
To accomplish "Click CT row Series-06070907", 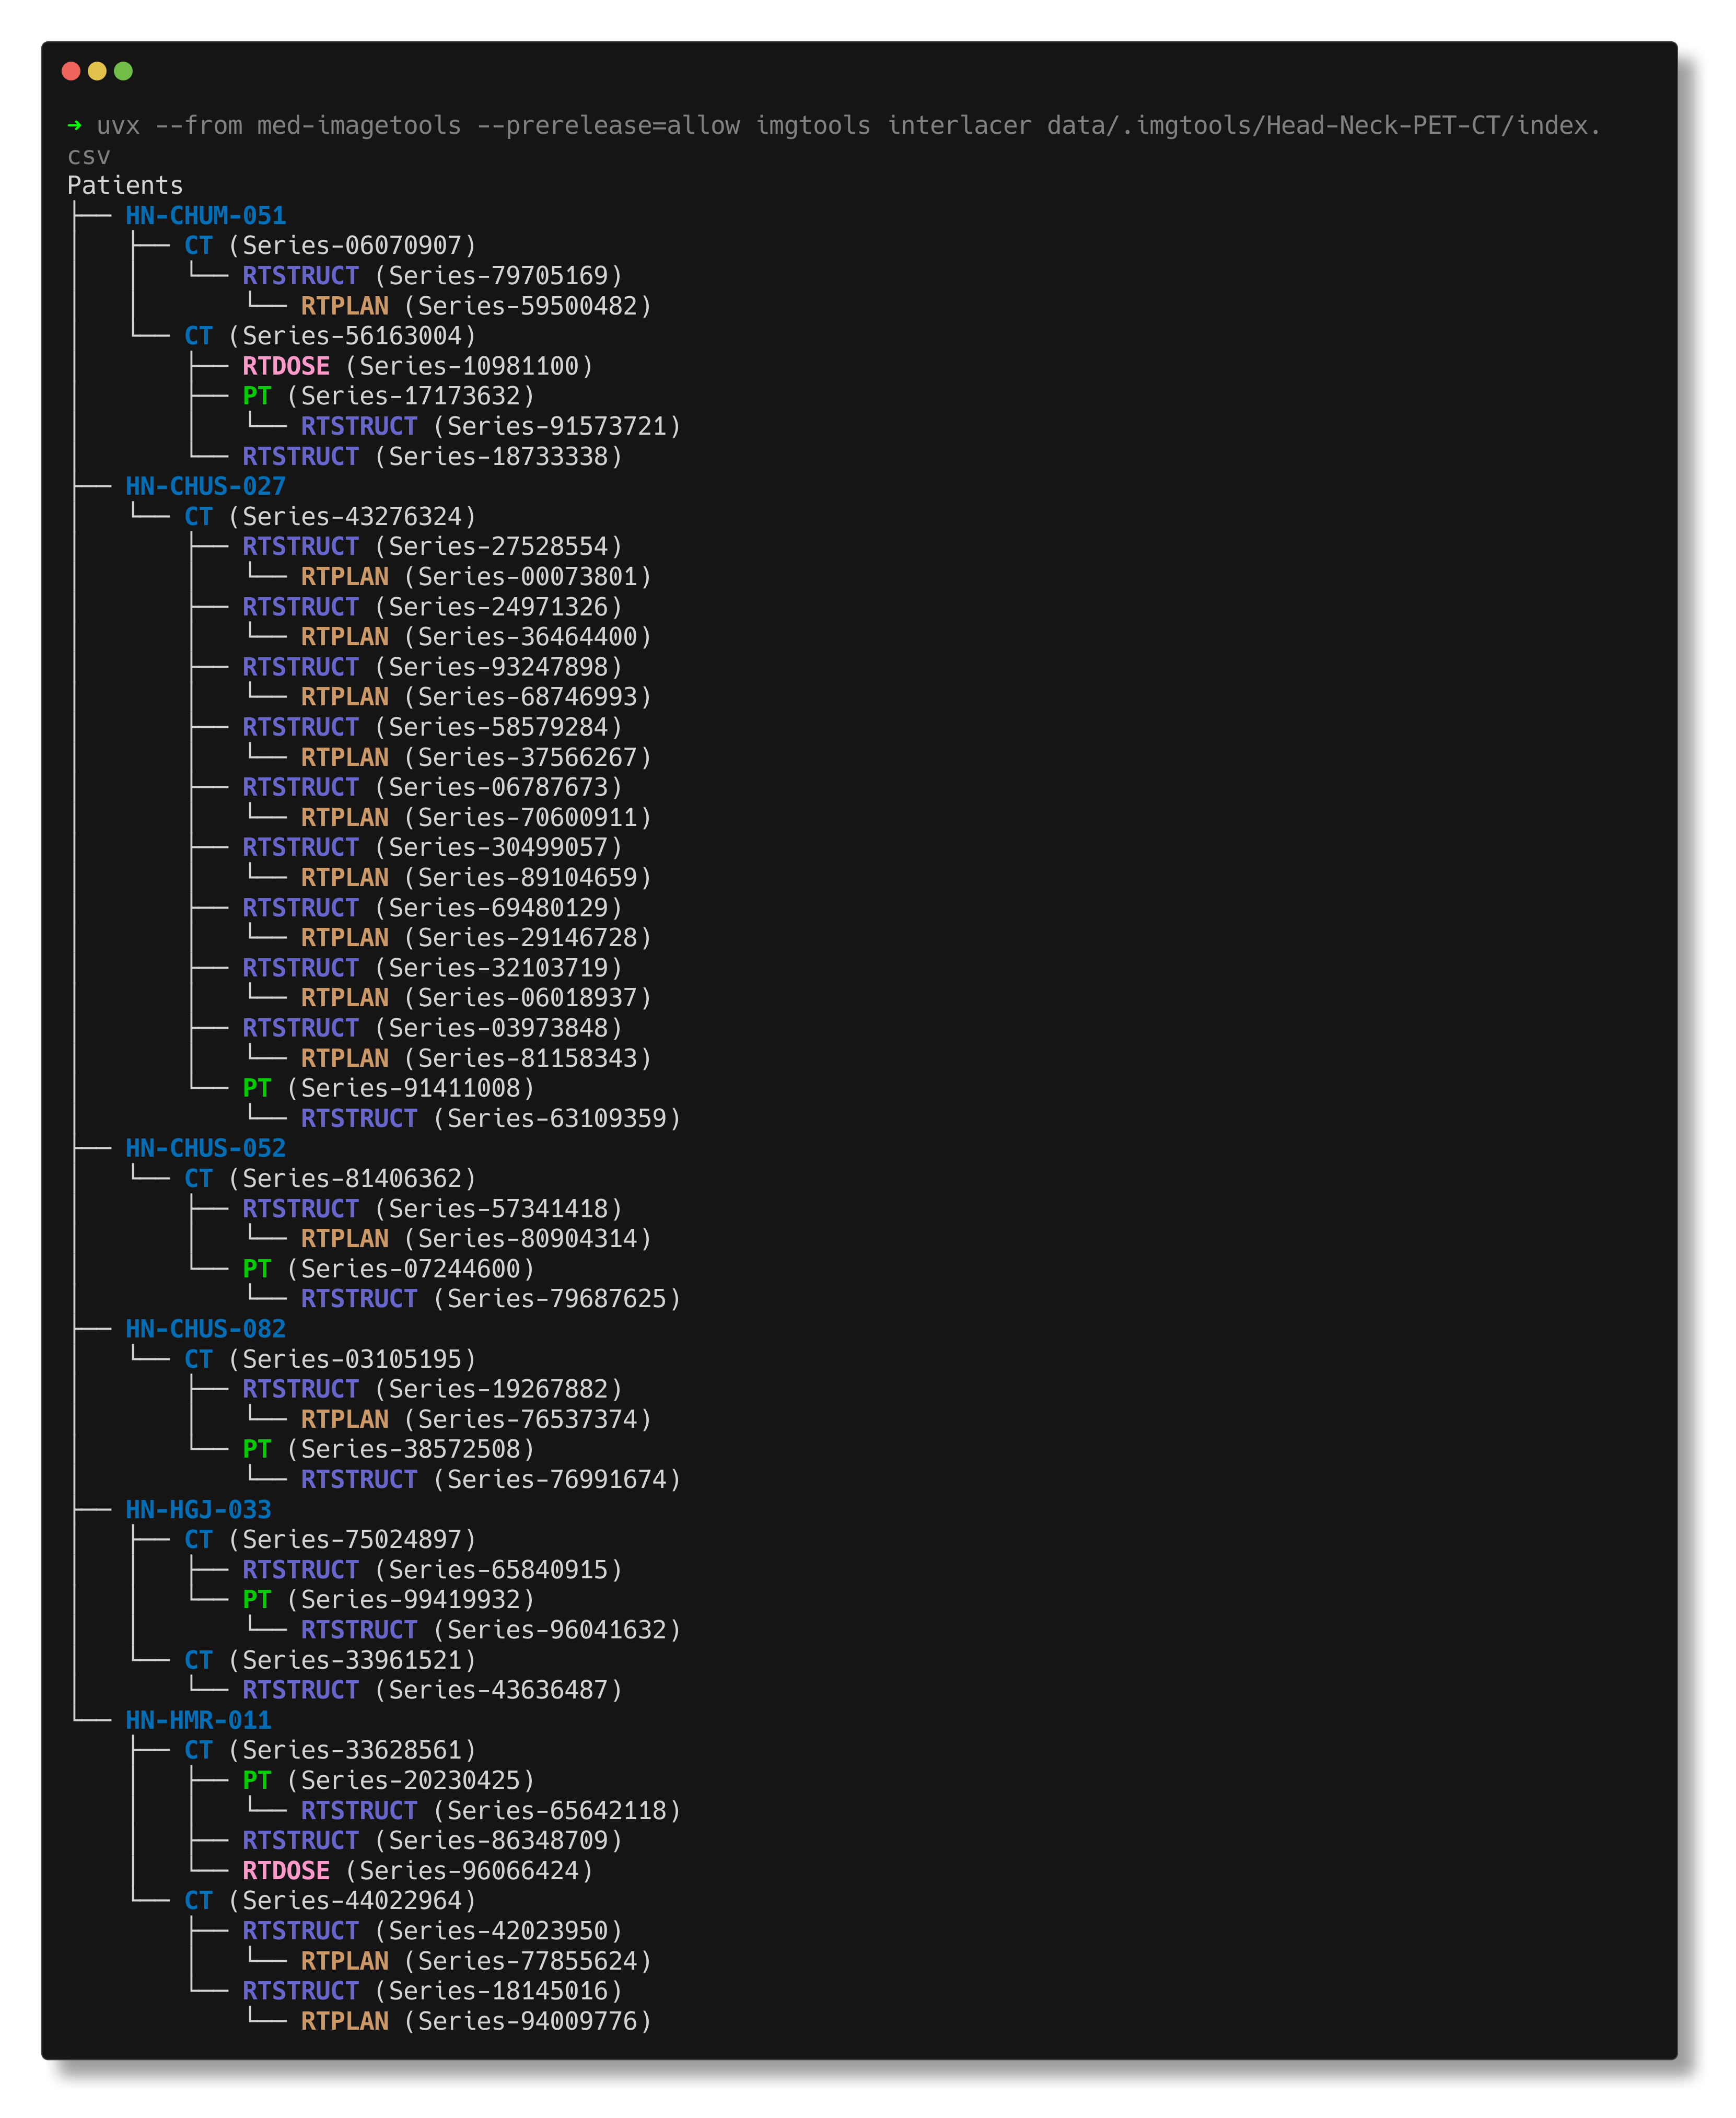I will coord(331,246).
